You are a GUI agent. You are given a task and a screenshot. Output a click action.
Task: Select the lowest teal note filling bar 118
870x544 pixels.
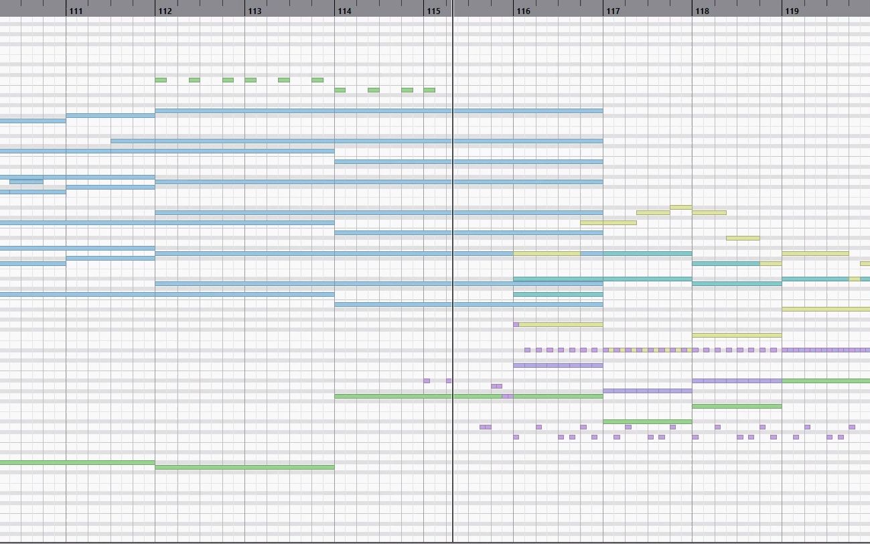[x=737, y=284]
